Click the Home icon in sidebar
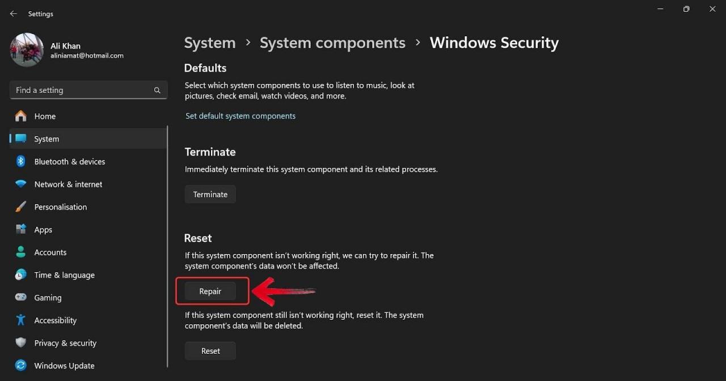 (x=20, y=116)
